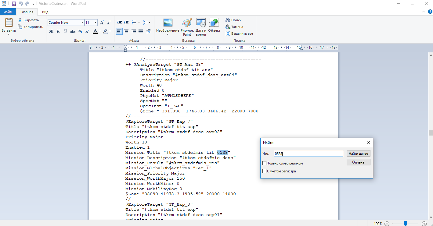This screenshot has height=226, width=433.
Task: Click Поиск (Find) in Правка group
Action: coord(233,20)
